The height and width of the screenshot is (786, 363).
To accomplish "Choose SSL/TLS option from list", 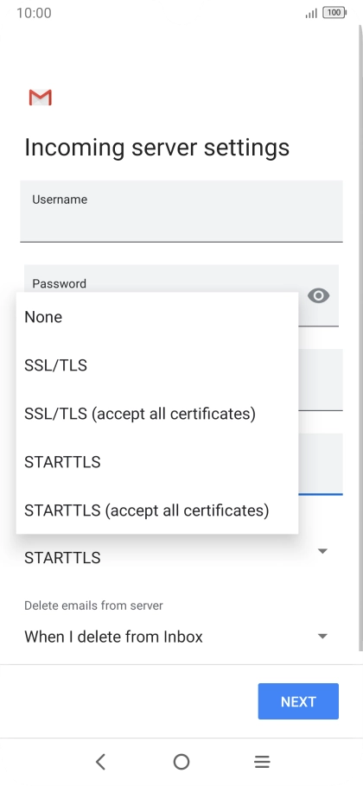I will click(157, 365).
